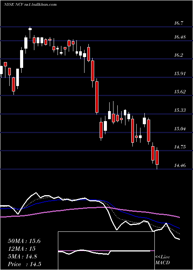Click the 15.62 price level label
The height and width of the screenshot is (270, 193).
coord(180,92)
